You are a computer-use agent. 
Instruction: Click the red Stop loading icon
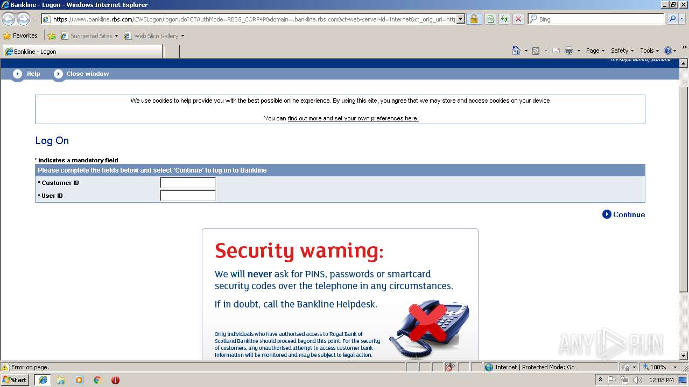point(518,19)
